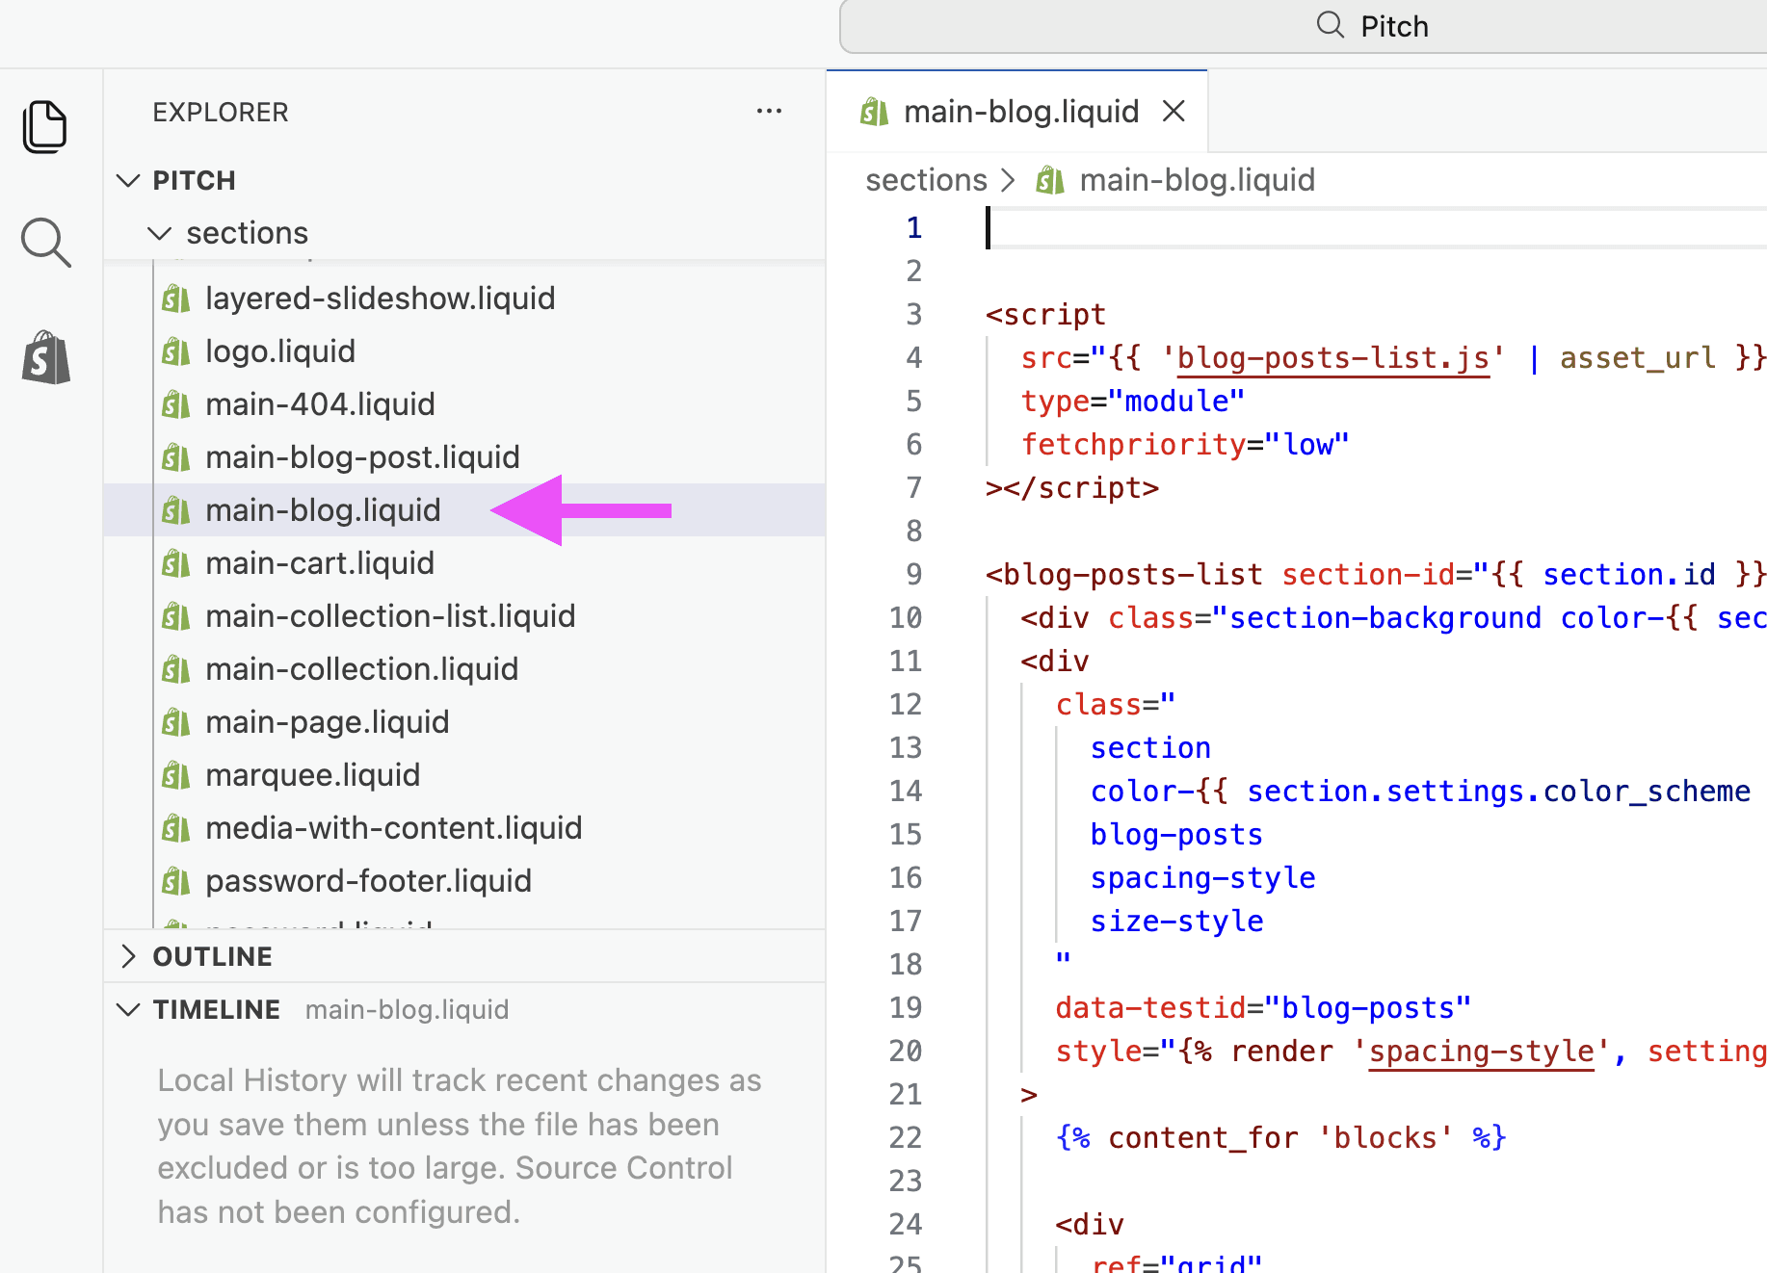Click TIMELINE's main-blog.liquid label
The height and width of the screenshot is (1273, 1767).
tap(407, 1009)
